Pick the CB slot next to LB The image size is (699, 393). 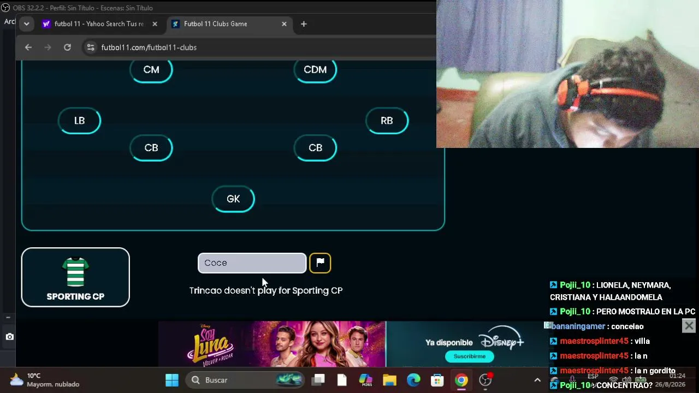coord(151,148)
